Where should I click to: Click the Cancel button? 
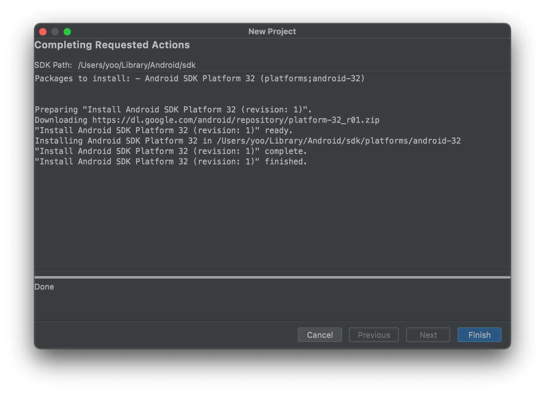(320, 335)
